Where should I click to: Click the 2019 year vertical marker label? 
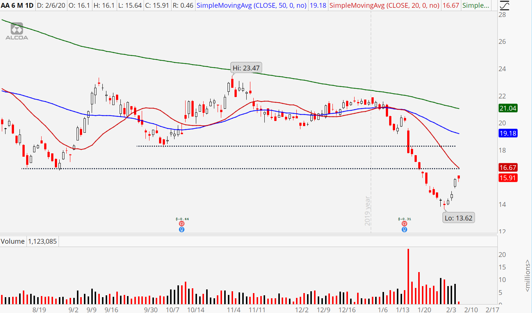(x=367, y=211)
